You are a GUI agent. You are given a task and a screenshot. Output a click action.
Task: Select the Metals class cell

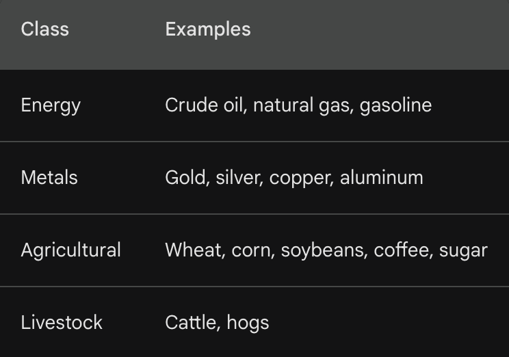49,178
